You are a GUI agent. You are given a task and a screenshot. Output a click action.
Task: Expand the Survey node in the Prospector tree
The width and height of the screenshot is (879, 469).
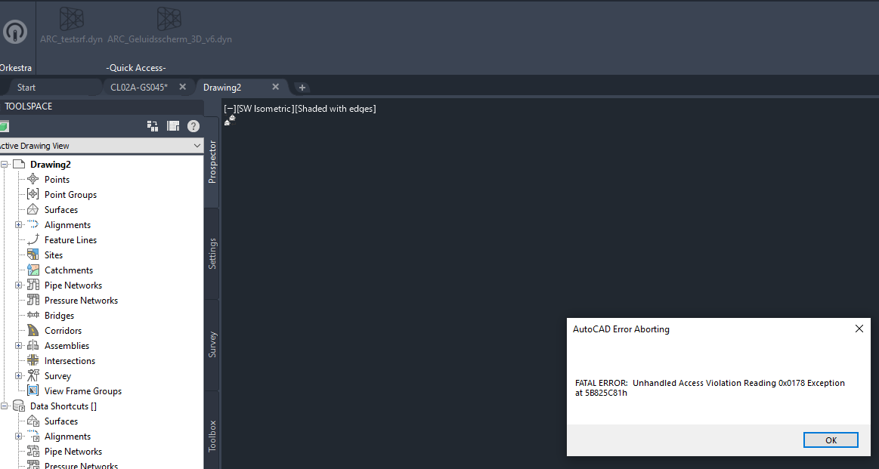[x=17, y=375]
